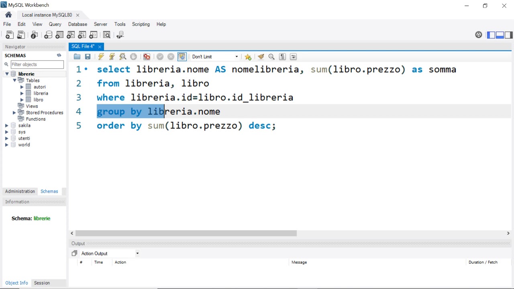Expand the sakila schema

tap(7, 125)
